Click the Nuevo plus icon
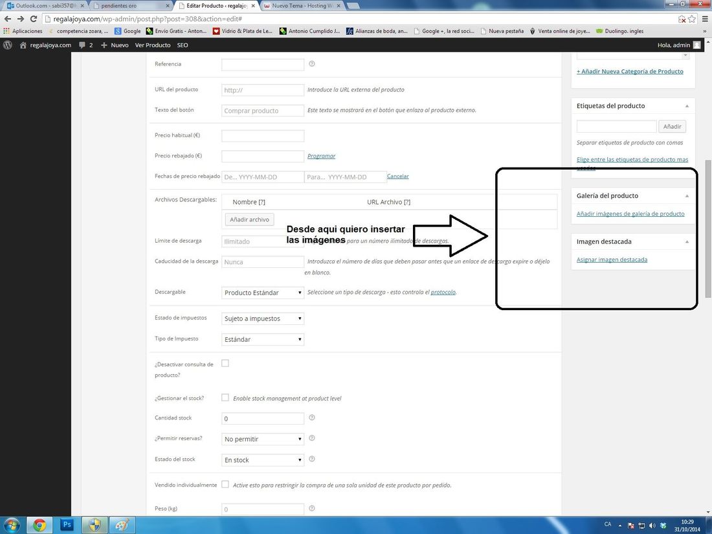This screenshot has height=534, width=712. coord(104,45)
